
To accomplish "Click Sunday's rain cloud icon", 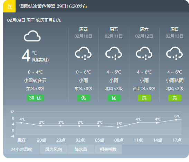I will (174, 54).
